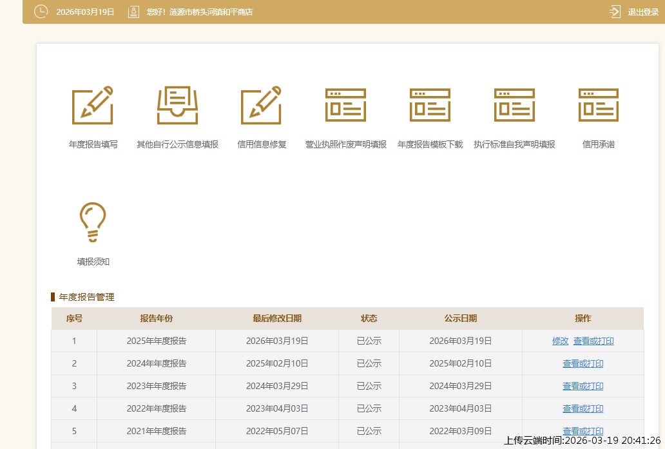Select the 营业执照作废声明填报 icon
The height and width of the screenshot is (449, 665).
(345, 105)
